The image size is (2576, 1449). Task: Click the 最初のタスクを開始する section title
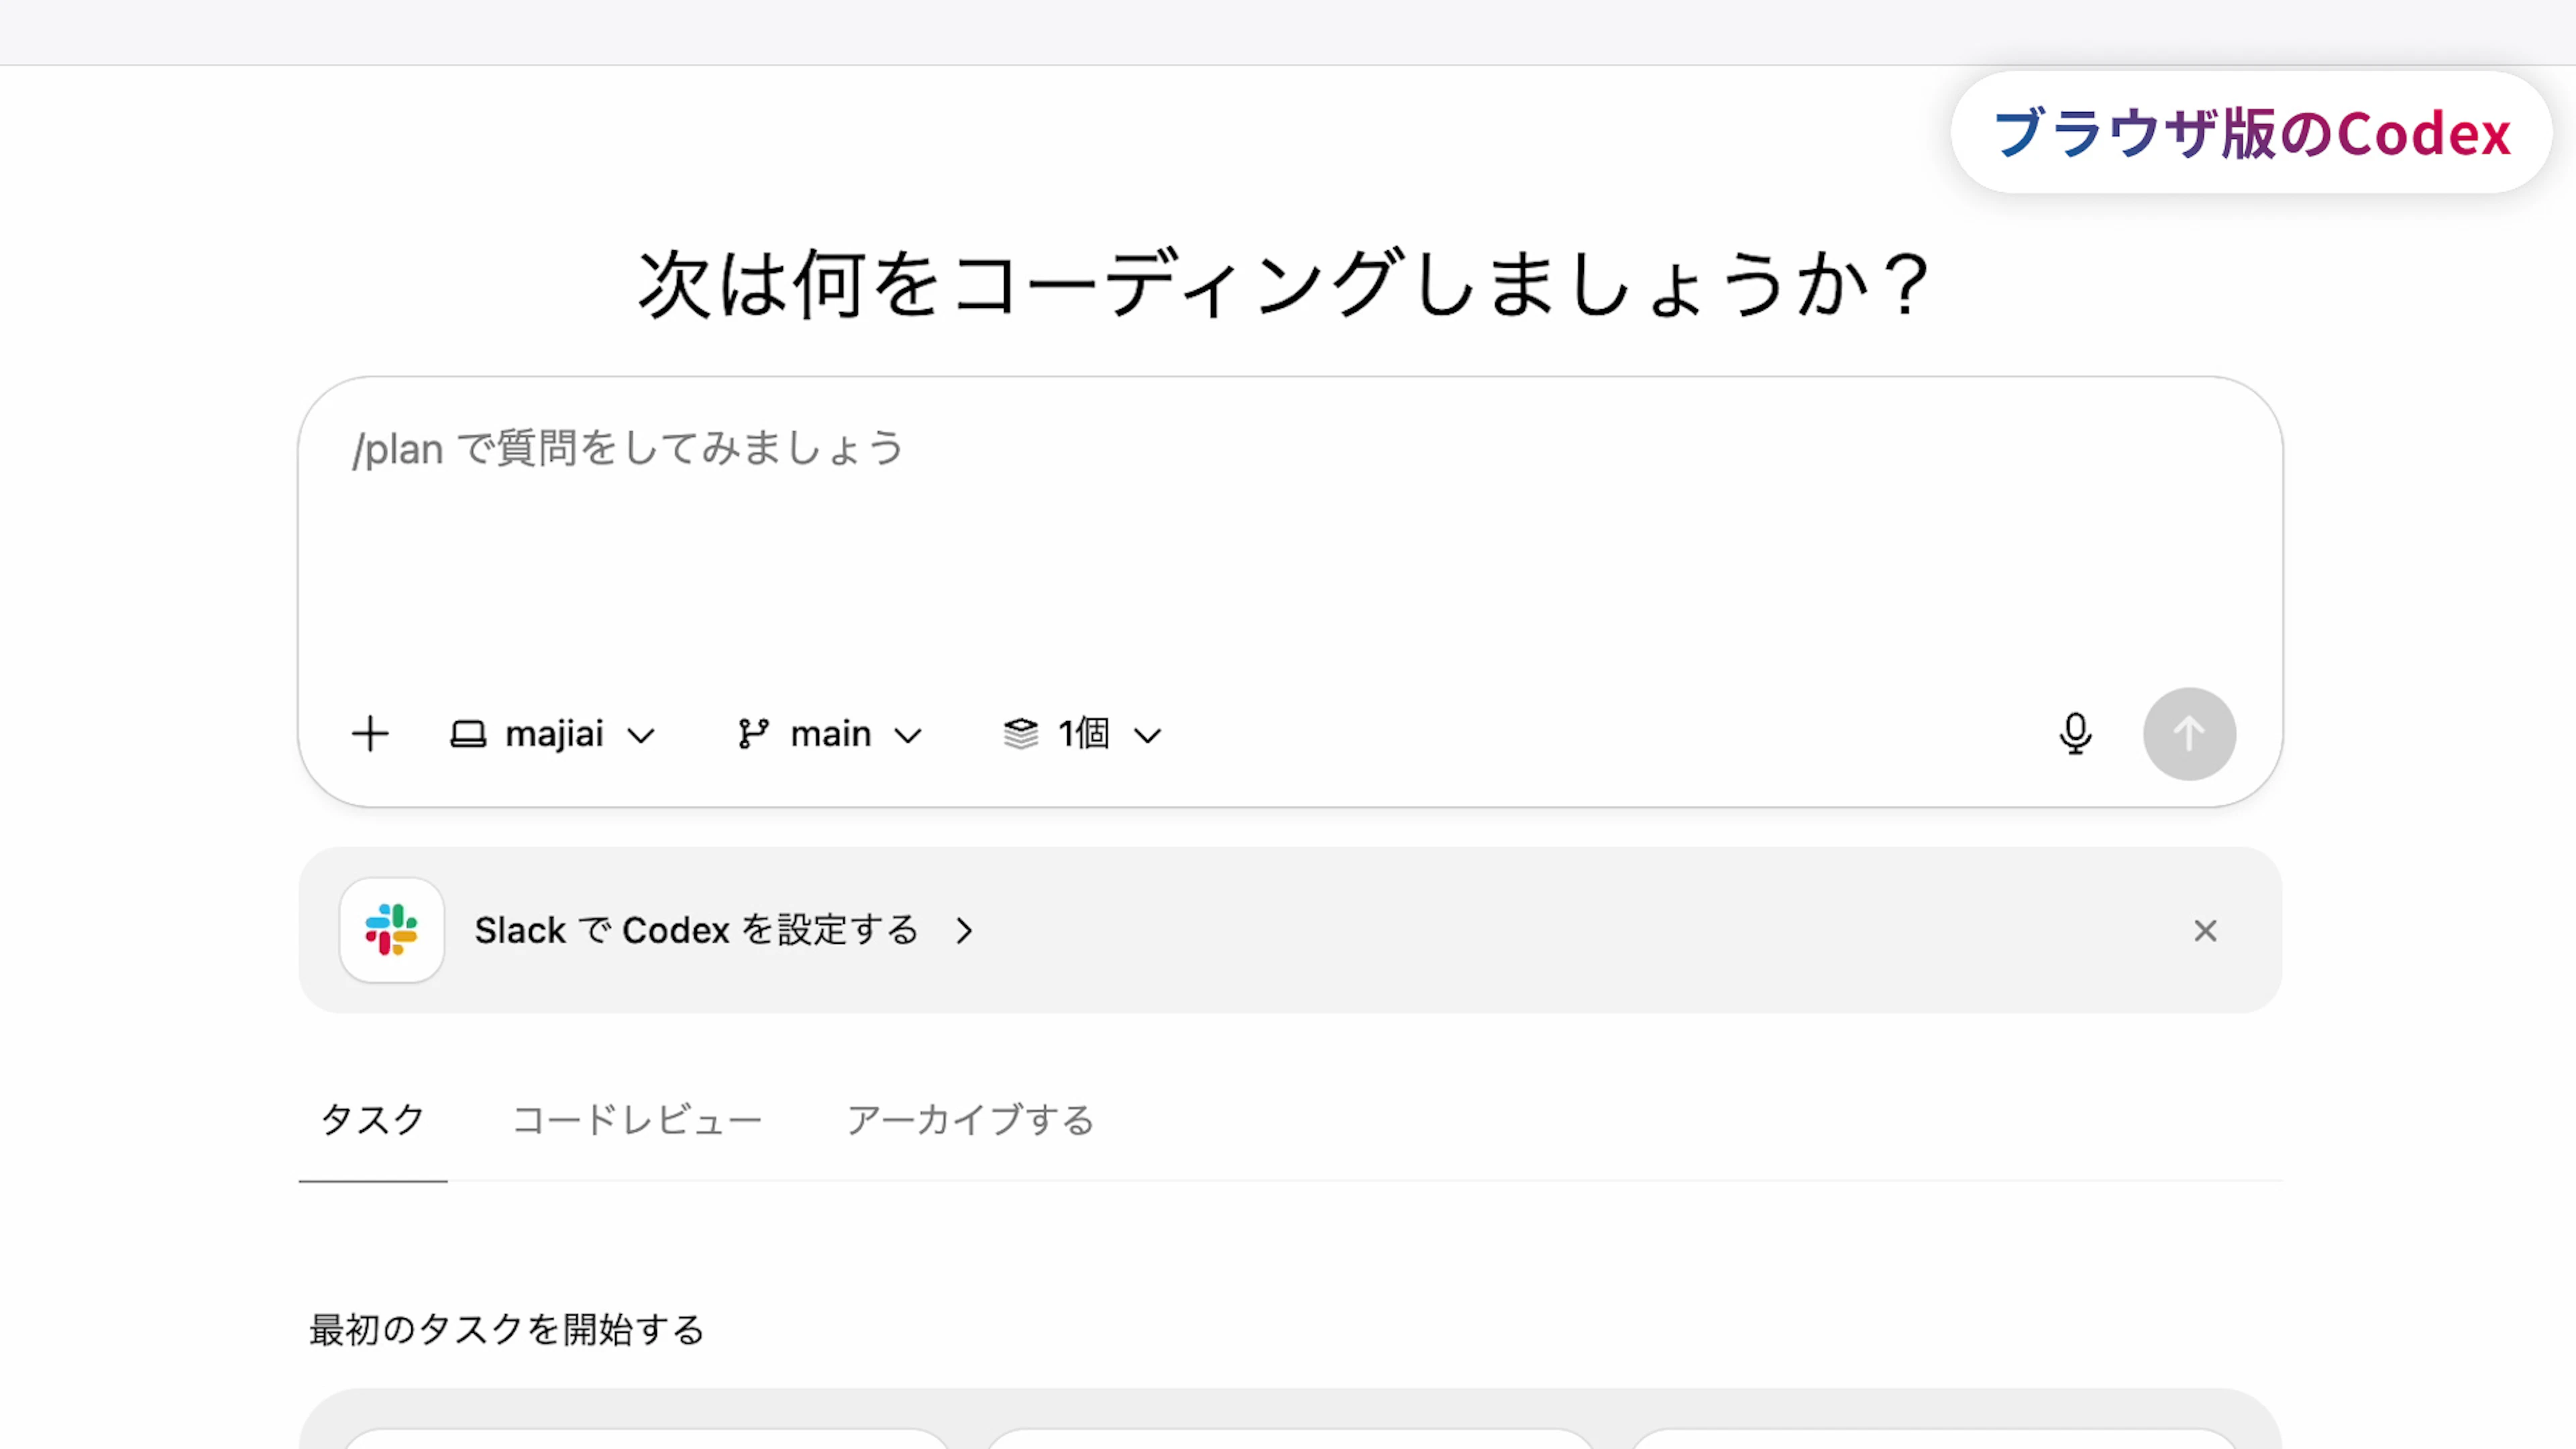click(507, 1330)
